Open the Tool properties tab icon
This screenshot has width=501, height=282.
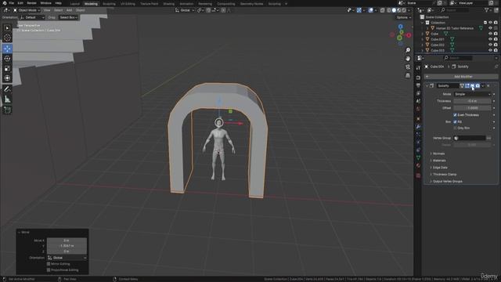coord(418,68)
